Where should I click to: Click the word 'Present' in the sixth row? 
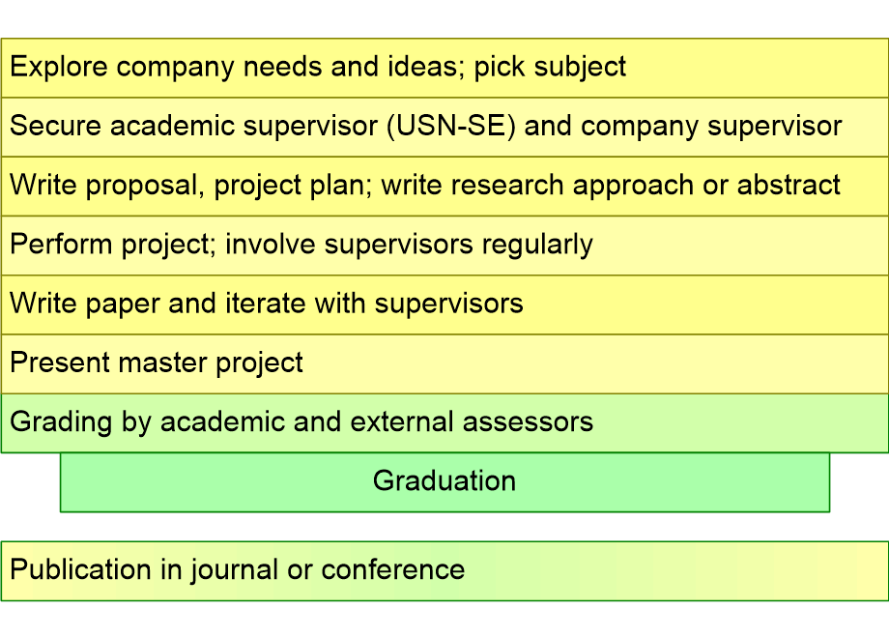[x=59, y=363]
